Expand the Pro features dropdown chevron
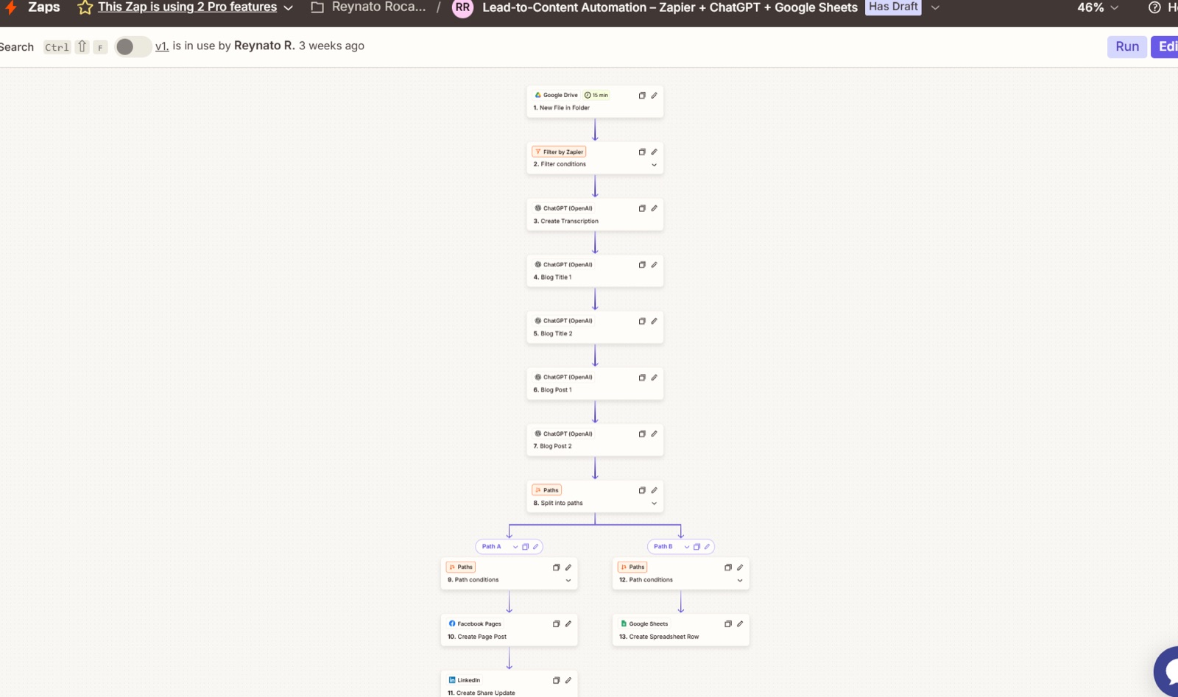1178x697 pixels. coord(289,7)
